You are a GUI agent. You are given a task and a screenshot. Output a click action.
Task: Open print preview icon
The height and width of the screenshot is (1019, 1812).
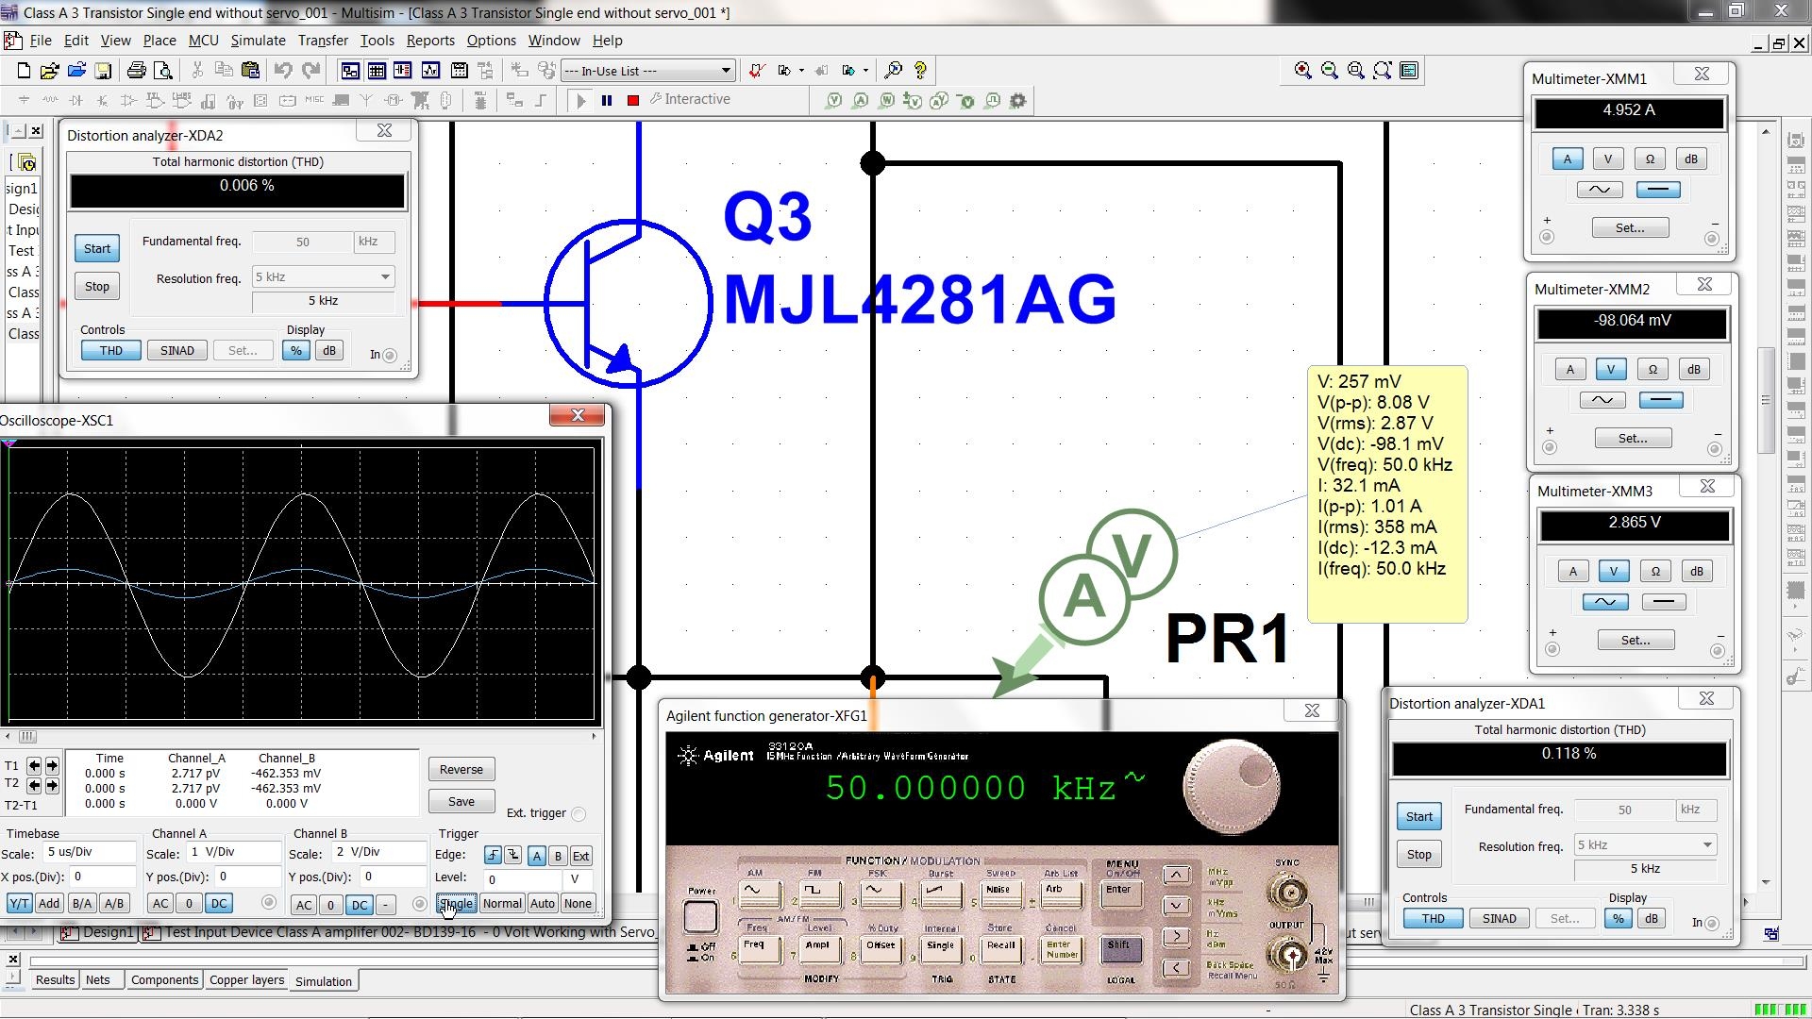(x=163, y=71)
